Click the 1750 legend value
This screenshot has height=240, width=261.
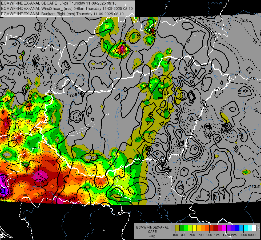coord(226,235)
